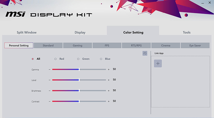This screenshot has height=118, width=214.
Task: Select the All channel radio button
Action: click(33, 59)
